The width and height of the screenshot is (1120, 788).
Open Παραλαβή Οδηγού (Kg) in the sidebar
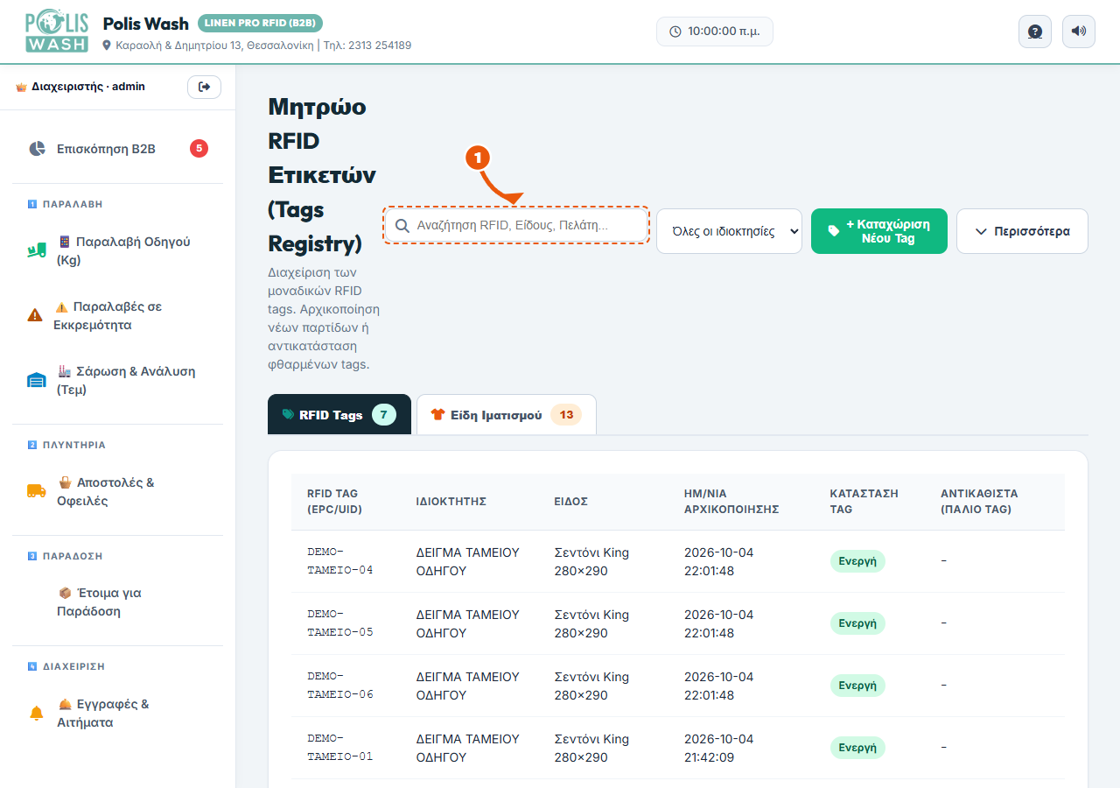point(118,251)
